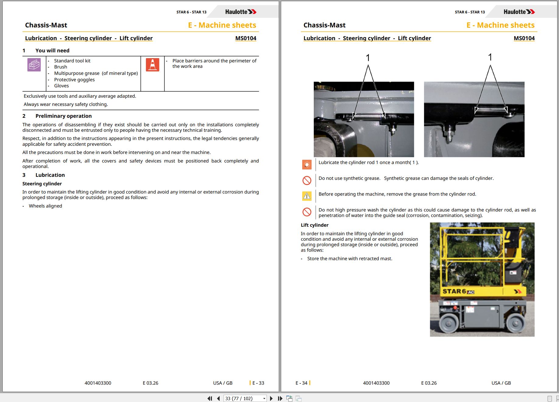Click the 'E - 34' page number footer
Image resolution: width=559 pixels, height=402 pixels.
click(x=302, y=383)
